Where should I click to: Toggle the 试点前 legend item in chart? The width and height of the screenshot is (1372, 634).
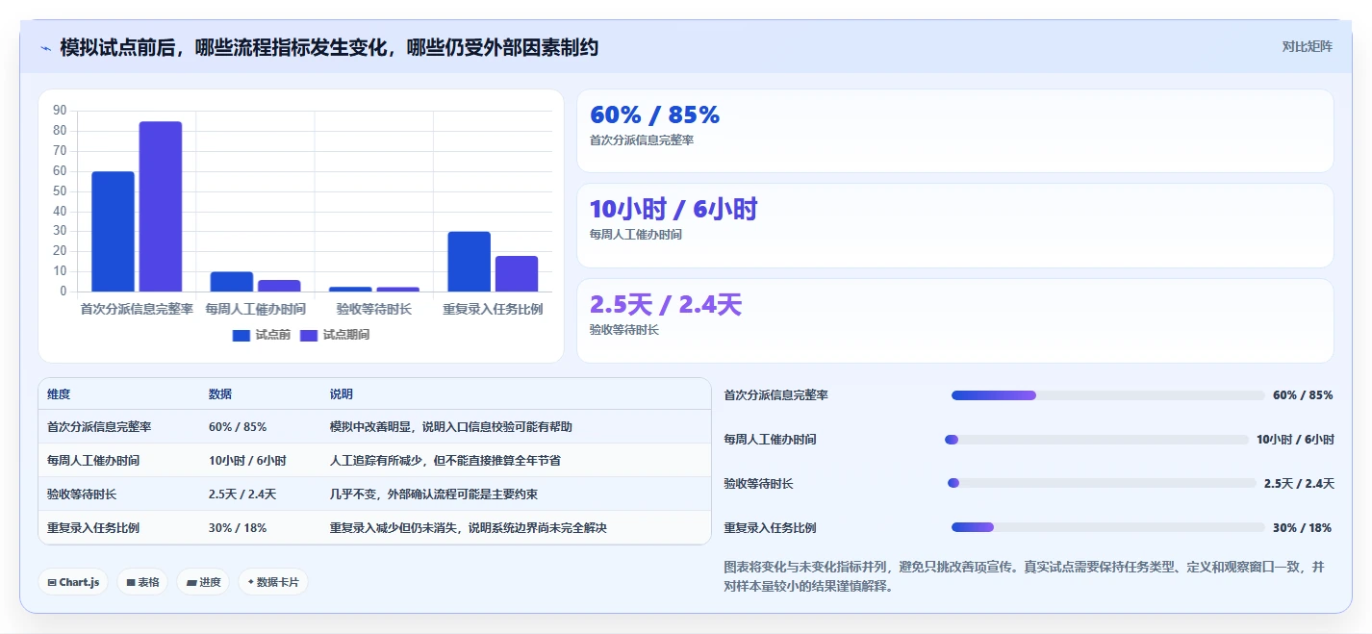click(262, 335)
